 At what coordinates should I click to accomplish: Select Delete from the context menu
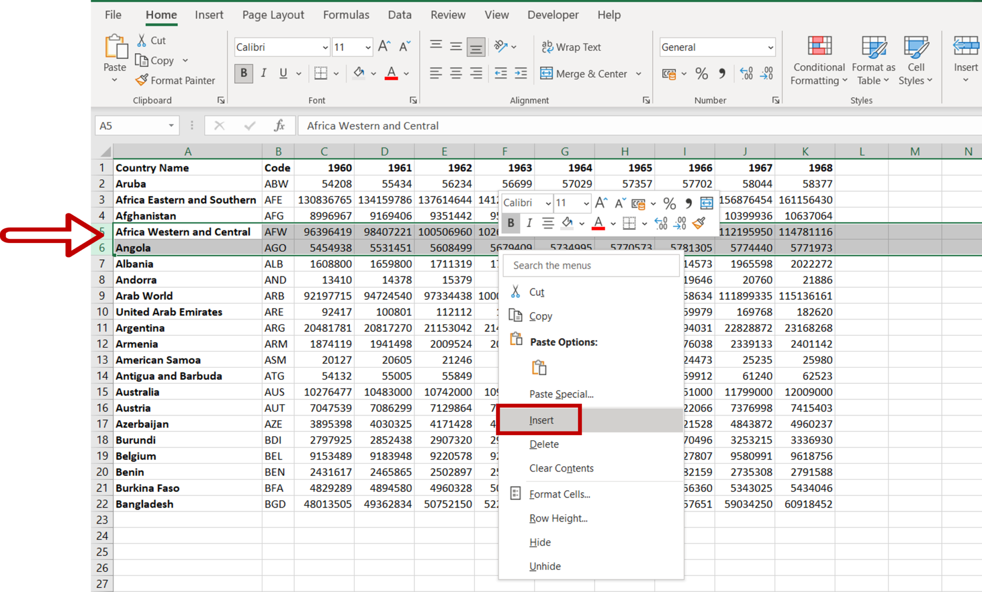tap(544, 443)
